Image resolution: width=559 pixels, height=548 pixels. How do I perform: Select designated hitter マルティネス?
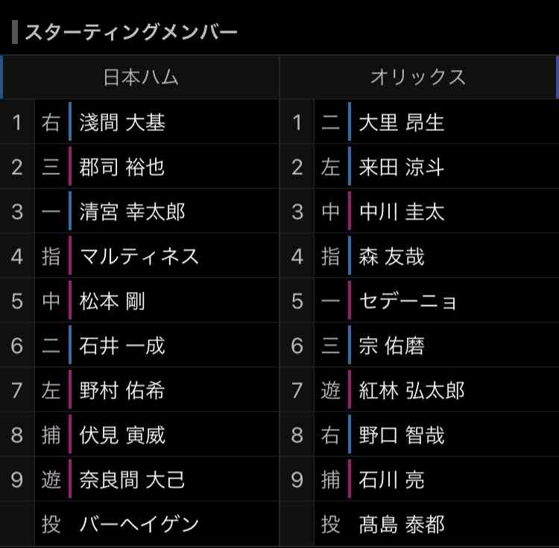point(139,256)
